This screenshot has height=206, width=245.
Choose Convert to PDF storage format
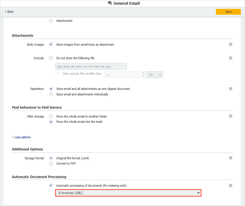(x=51, y=163)
